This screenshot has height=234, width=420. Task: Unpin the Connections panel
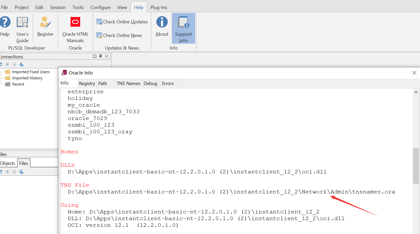[100, 56]
